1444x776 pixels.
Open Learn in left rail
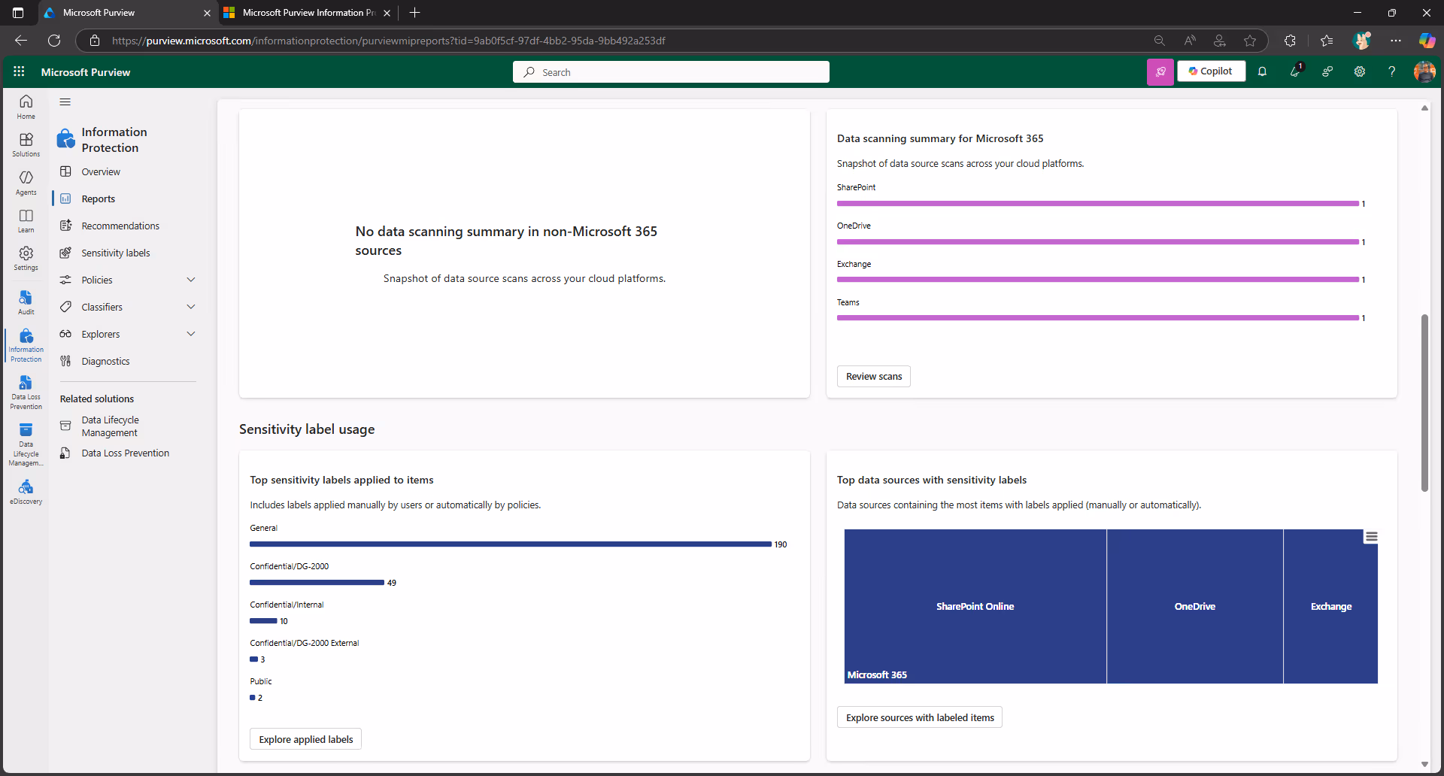click(x=26, y=220)
